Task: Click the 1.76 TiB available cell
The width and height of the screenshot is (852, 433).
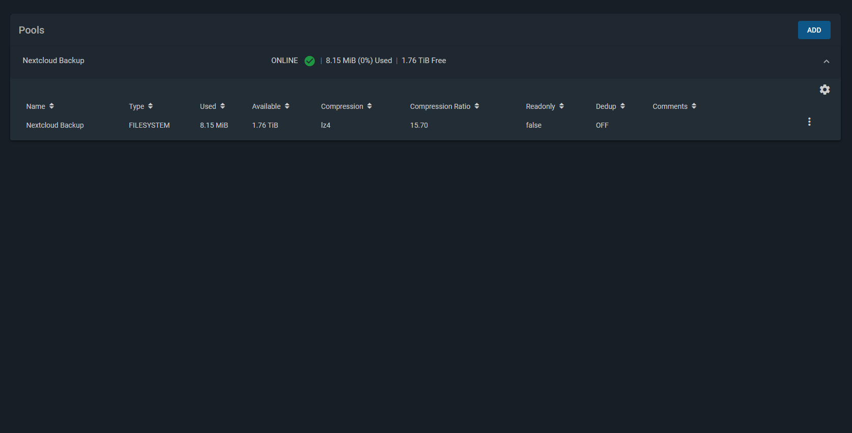Action: click(265, 125)
